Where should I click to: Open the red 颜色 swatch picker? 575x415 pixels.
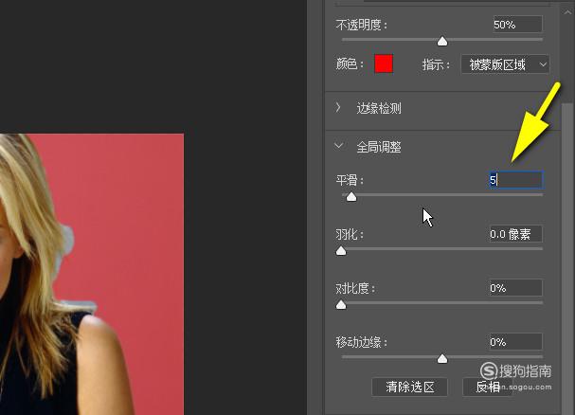point(384,63)
